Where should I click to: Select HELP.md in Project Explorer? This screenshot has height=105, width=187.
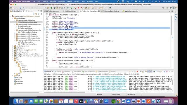tap(19, 78)
